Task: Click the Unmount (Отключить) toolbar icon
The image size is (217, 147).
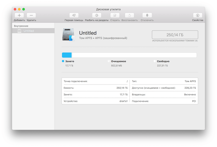Action: (x=147, y=15)
